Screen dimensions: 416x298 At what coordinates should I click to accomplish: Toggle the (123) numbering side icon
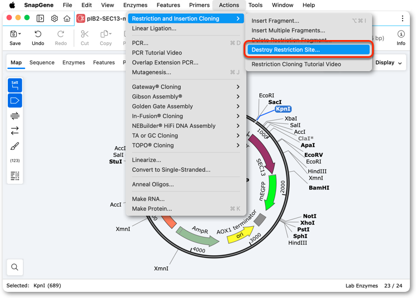(15, 161)
